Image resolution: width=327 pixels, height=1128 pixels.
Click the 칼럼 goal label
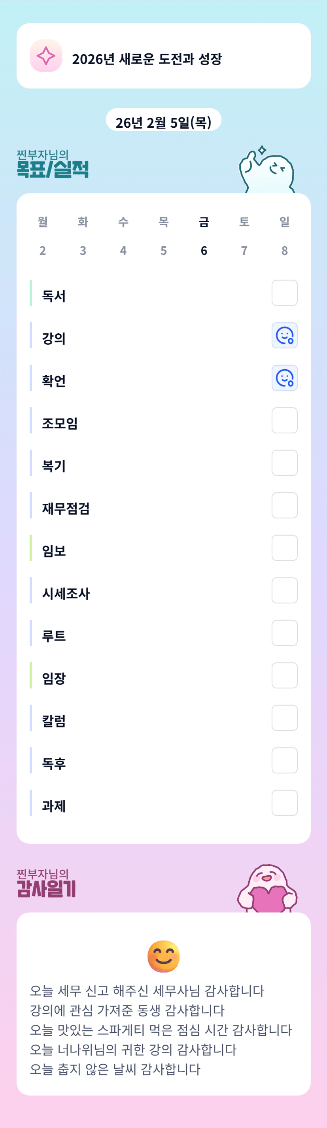tap(54, 721)
